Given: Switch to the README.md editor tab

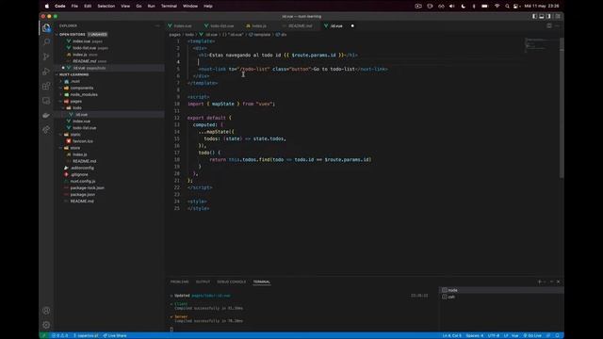Looking at the screenshot, I should click(x=300, y=25).
